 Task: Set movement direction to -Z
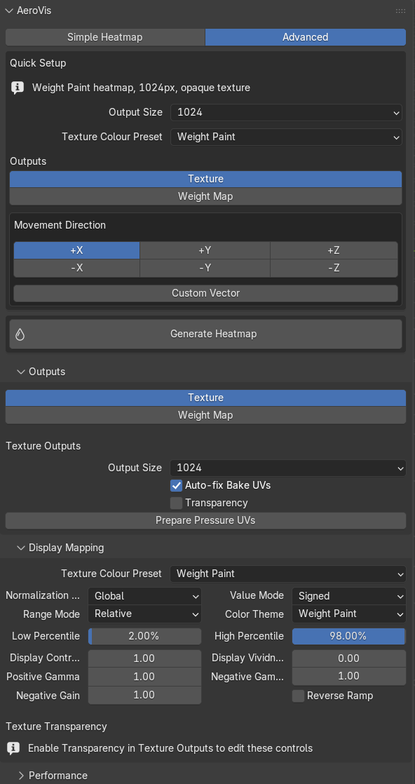334,268
